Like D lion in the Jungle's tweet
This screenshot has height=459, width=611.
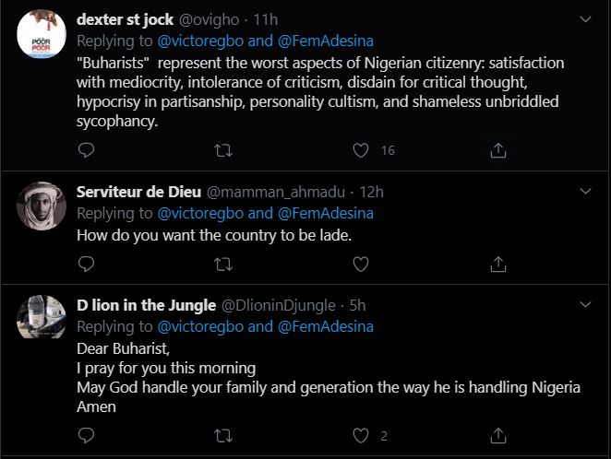[361, 434]
